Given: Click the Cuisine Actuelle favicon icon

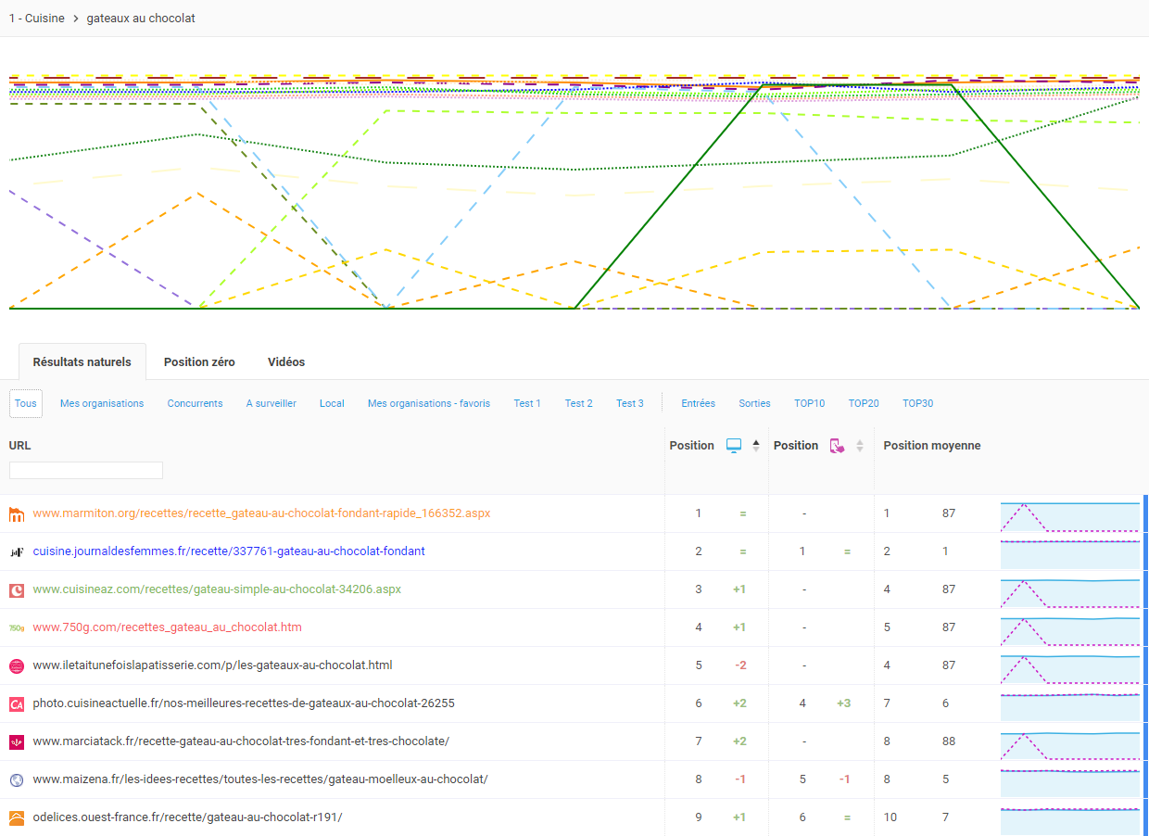Looking at the screenshot, I should point(16,703).
